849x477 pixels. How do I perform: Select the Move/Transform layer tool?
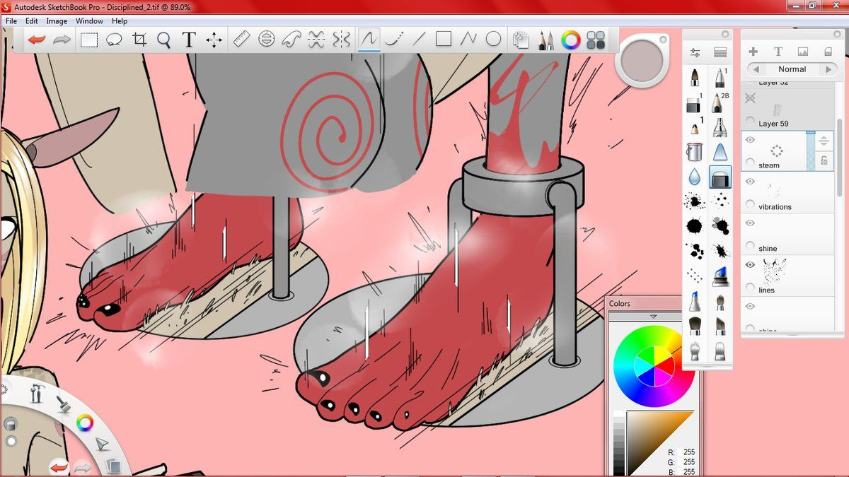(x=214, y=40)
